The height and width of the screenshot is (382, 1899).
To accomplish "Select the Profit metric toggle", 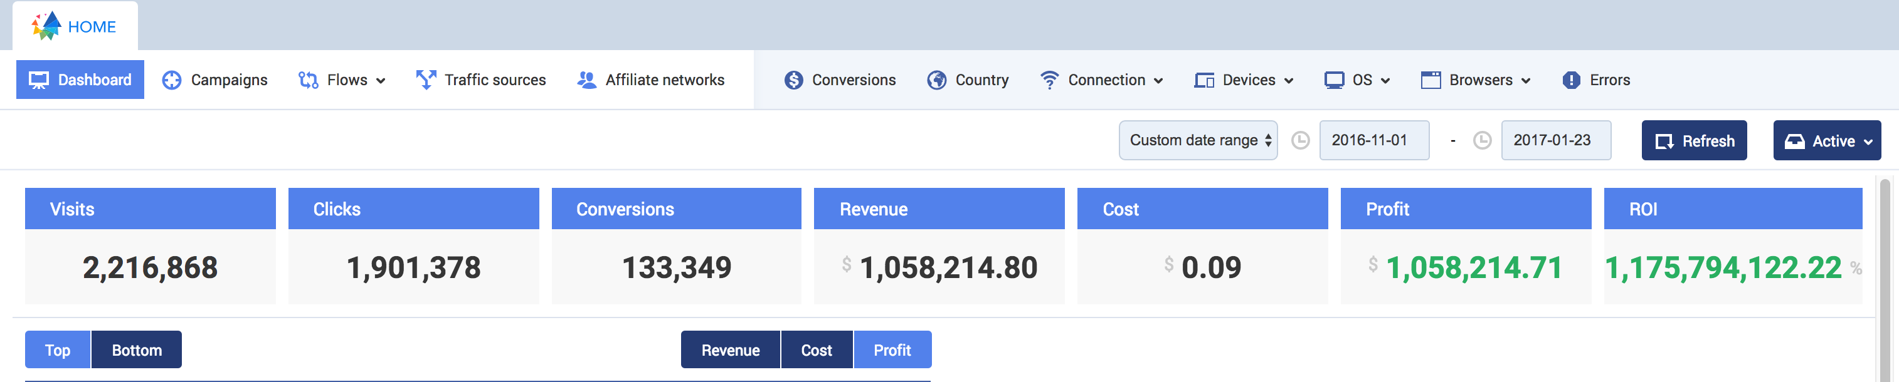I will pyautogui.click(x=892, y=350).
